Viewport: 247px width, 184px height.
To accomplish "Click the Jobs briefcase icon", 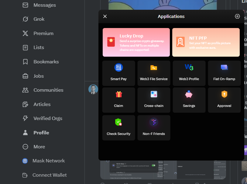I will pyautogui.click(x=25, y=76).
